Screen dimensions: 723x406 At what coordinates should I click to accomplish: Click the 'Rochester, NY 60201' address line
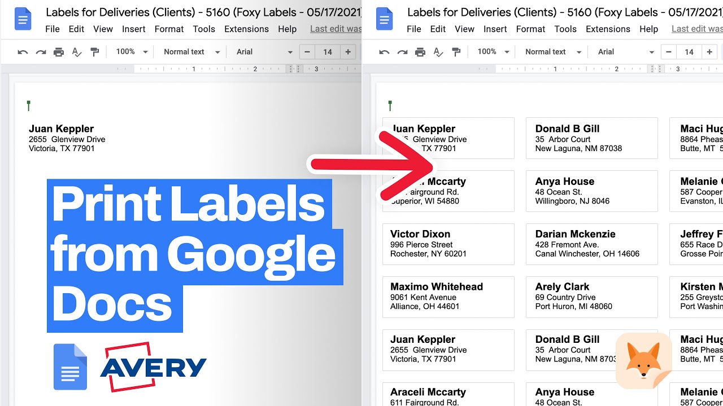429,254
